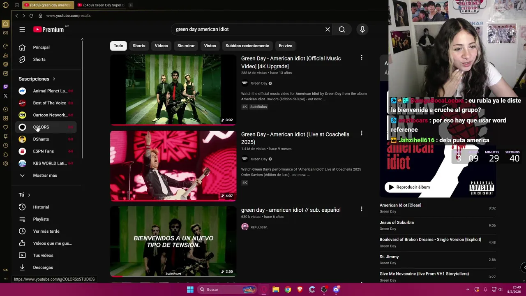
Task: Clear the search box with the X
Action: [x=328, y=29]
